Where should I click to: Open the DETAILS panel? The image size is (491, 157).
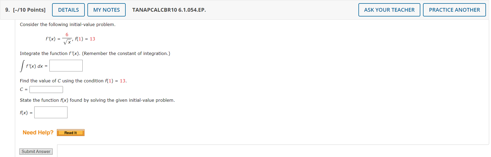tap(68, 10)
